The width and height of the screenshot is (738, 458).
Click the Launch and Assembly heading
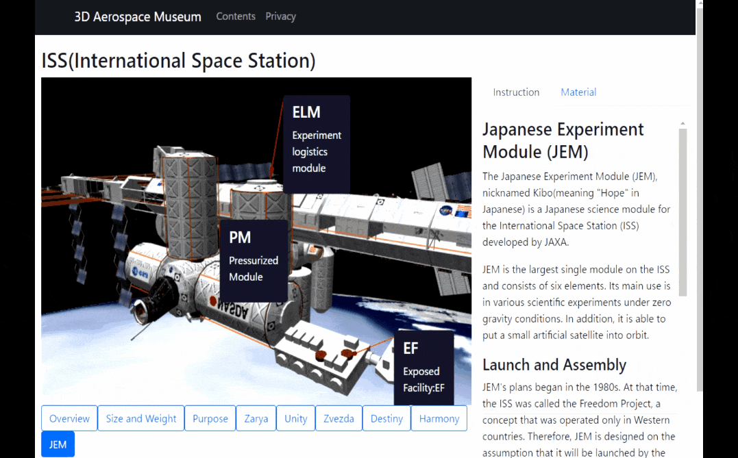554,365
